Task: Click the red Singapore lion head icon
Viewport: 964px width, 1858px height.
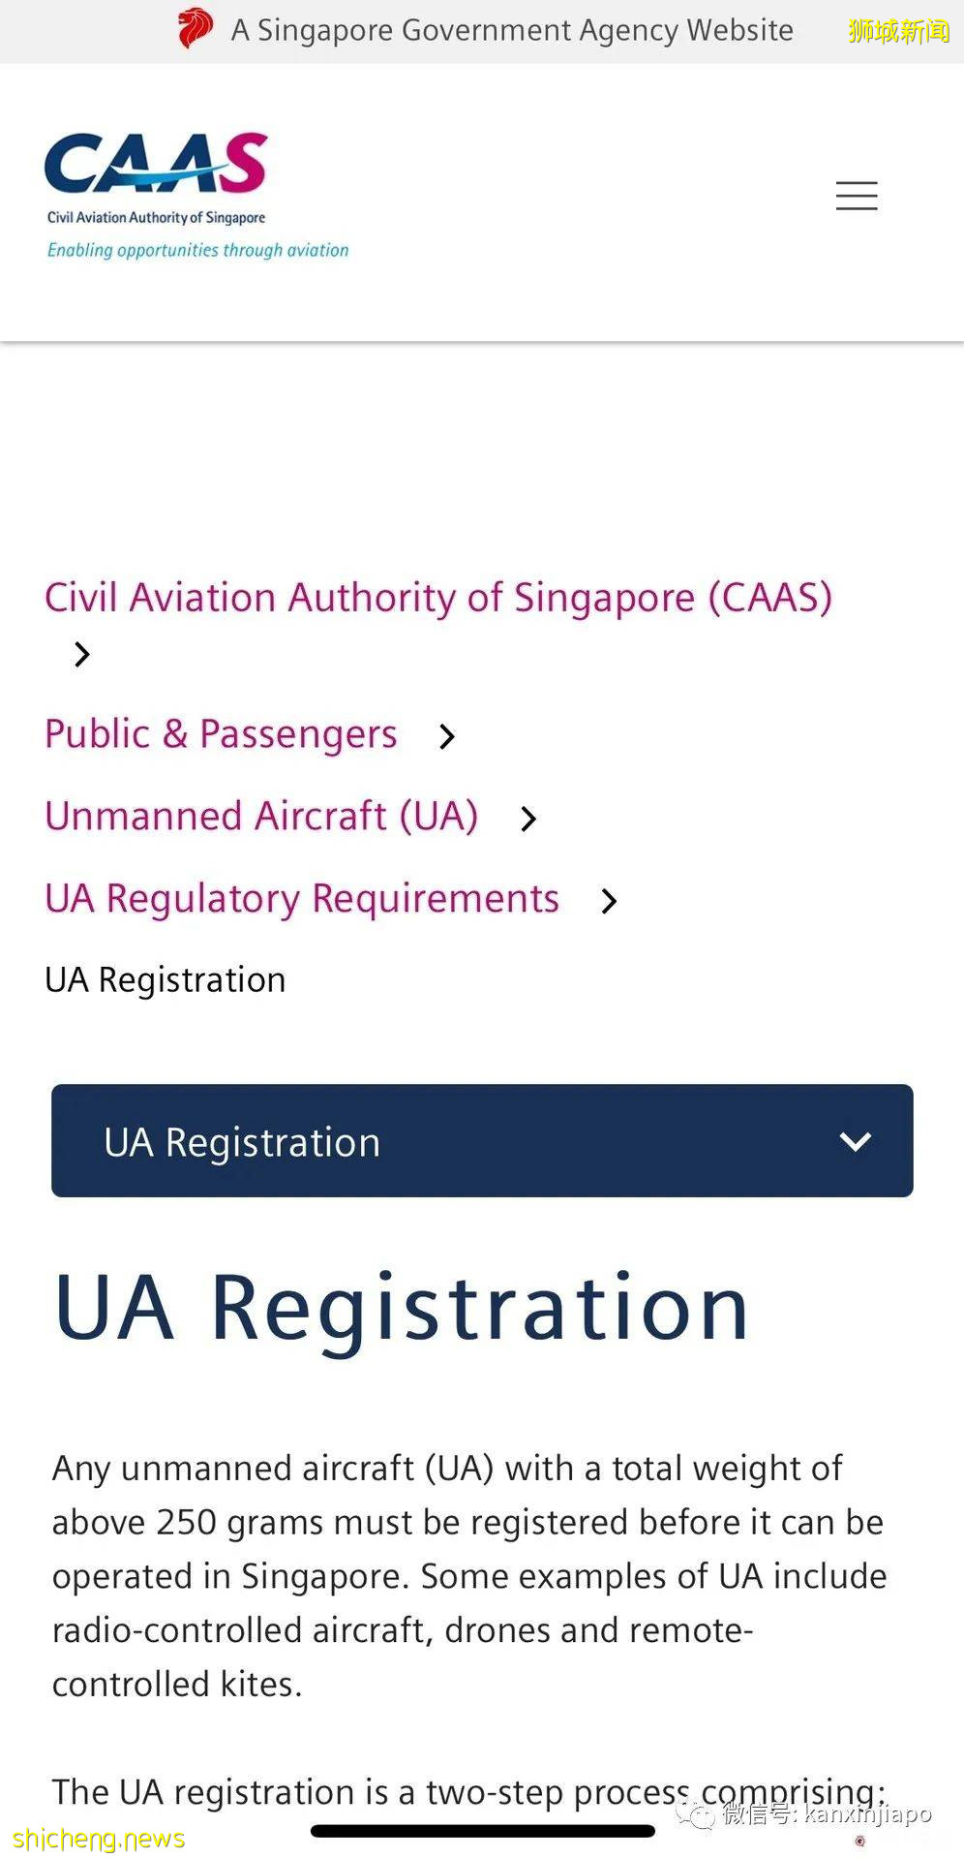Action: click(196, 29)
